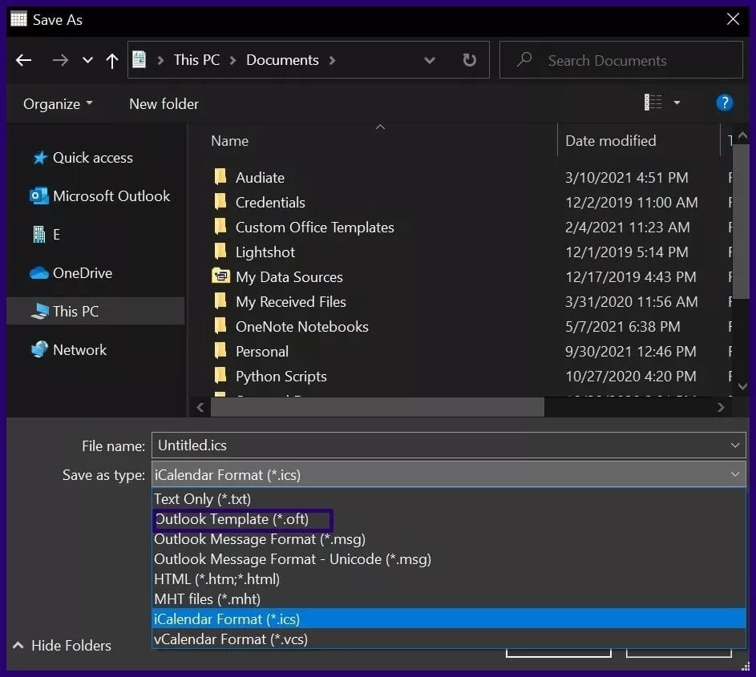Screen dimensions: 756x677
Task: Click the New folder button
Action: pyautogui.click(x=164, y=104)
